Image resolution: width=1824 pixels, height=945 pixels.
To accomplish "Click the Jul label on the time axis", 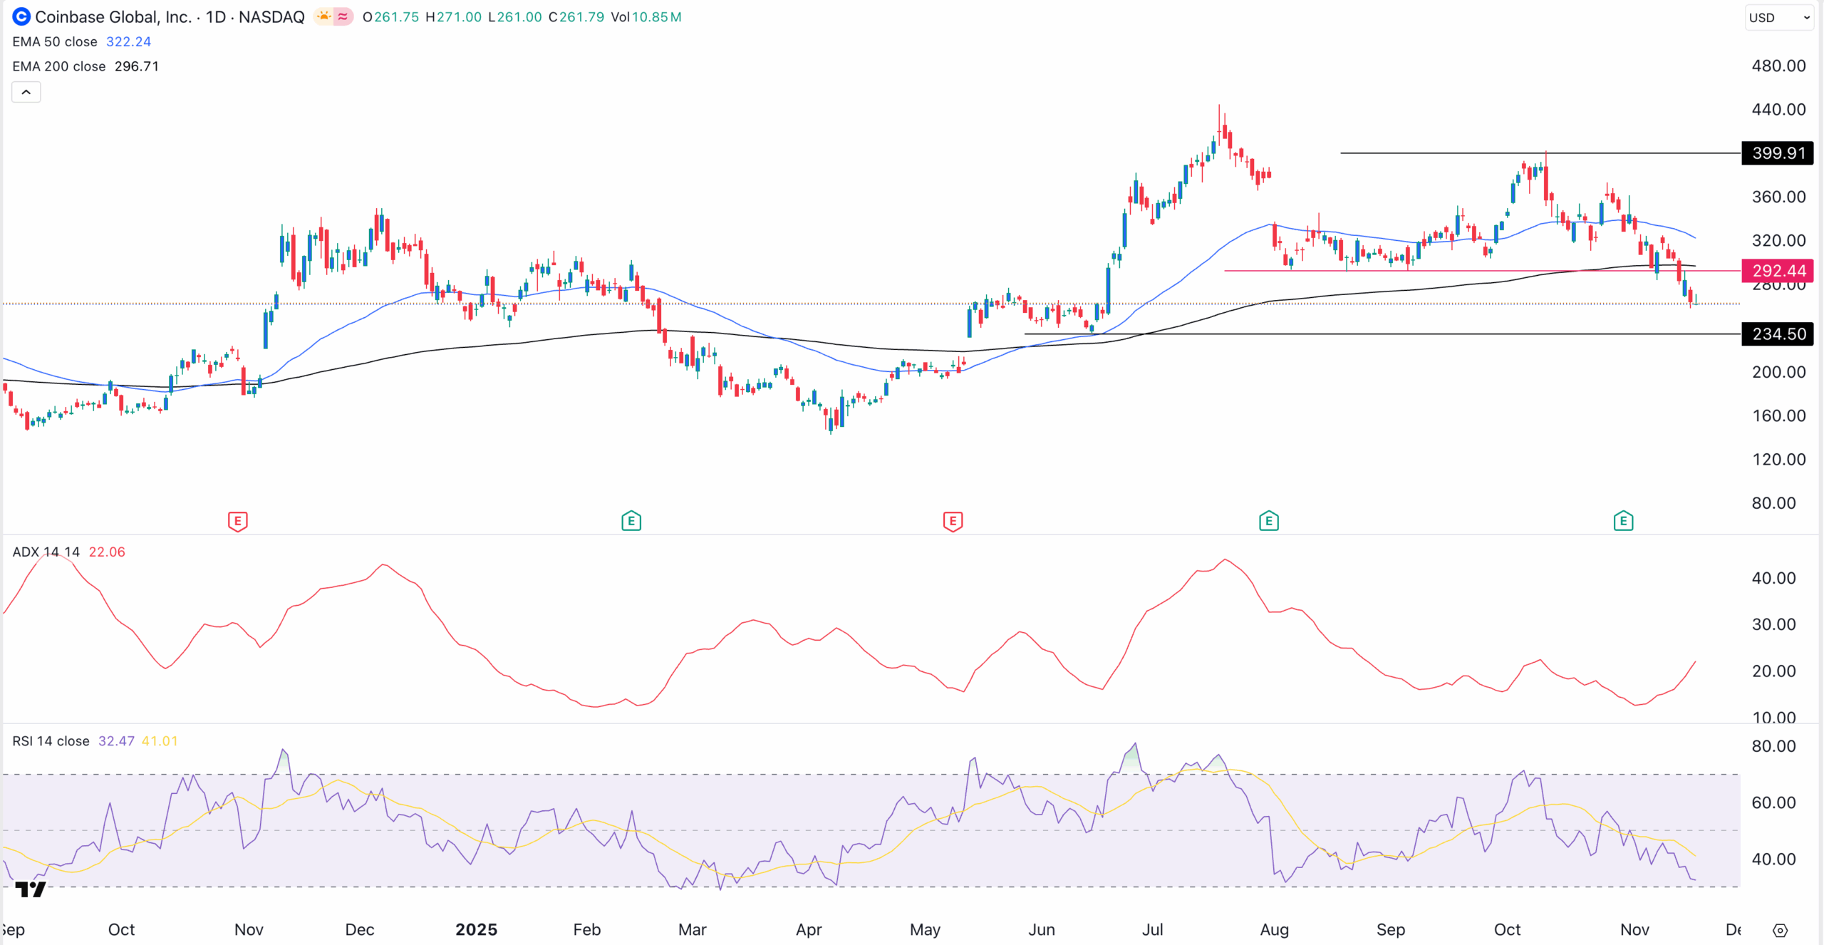I will coord(1152,929).
